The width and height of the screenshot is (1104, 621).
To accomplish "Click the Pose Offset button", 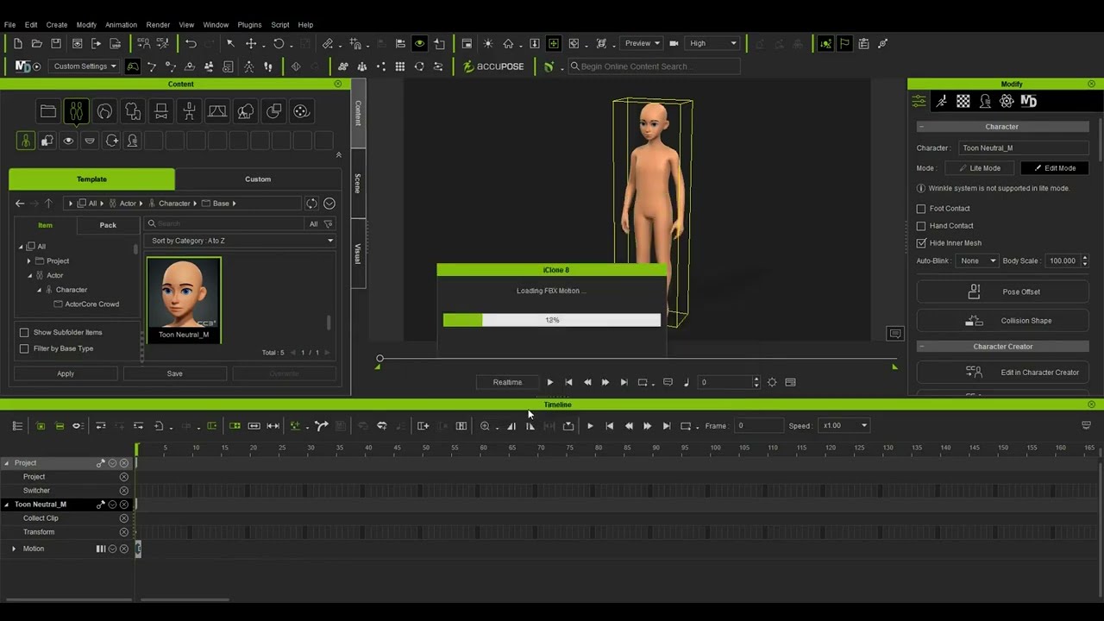I will [x=1003, y=292].
